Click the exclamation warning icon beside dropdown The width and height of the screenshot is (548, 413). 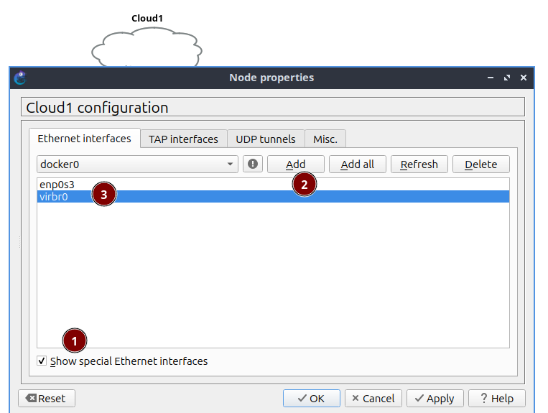[253, 164]
